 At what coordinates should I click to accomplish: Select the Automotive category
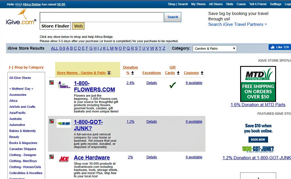(17, 125)
